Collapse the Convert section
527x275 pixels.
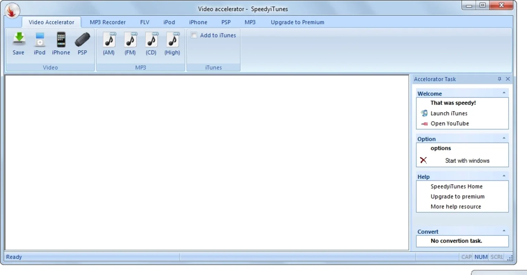click(x=504, y=231)
